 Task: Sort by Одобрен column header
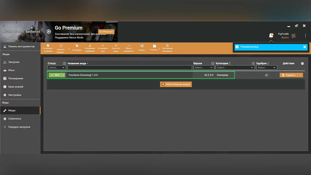click(x=263, y=63)
